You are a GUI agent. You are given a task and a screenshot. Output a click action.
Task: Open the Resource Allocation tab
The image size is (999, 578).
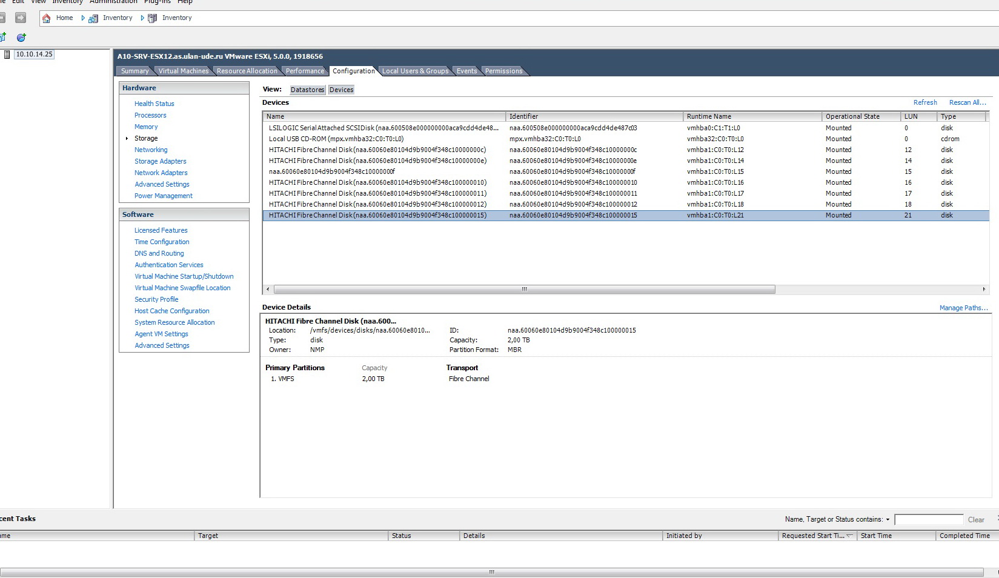coord(247,71)
